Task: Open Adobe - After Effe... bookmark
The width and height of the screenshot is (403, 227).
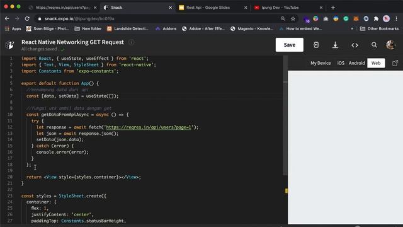Action: pos(203,28)
